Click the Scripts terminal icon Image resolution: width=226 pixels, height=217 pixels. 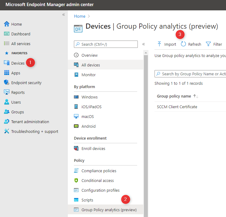pos(76,200)
